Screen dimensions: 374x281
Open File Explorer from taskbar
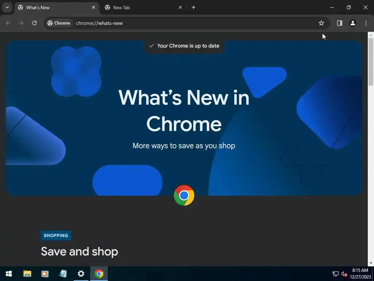(27, 274)
